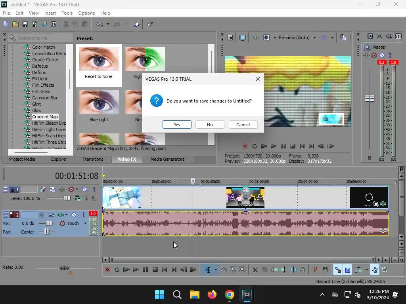
Task: Switch to the Transitions tab
Action: pos(93,159)
